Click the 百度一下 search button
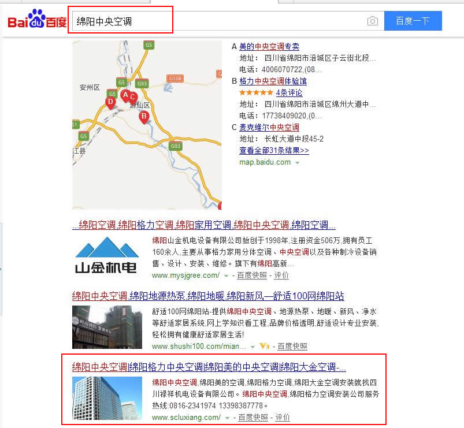Screen dimensions: 464x428 click(413, 21)
